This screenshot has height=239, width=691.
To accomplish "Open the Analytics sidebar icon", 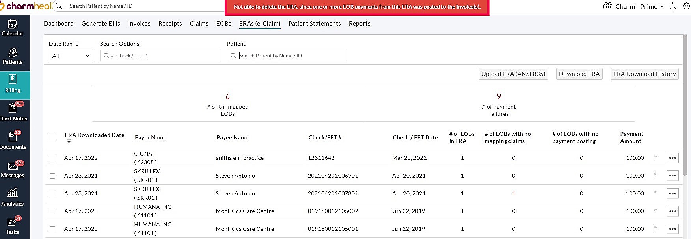I will 13,198.
